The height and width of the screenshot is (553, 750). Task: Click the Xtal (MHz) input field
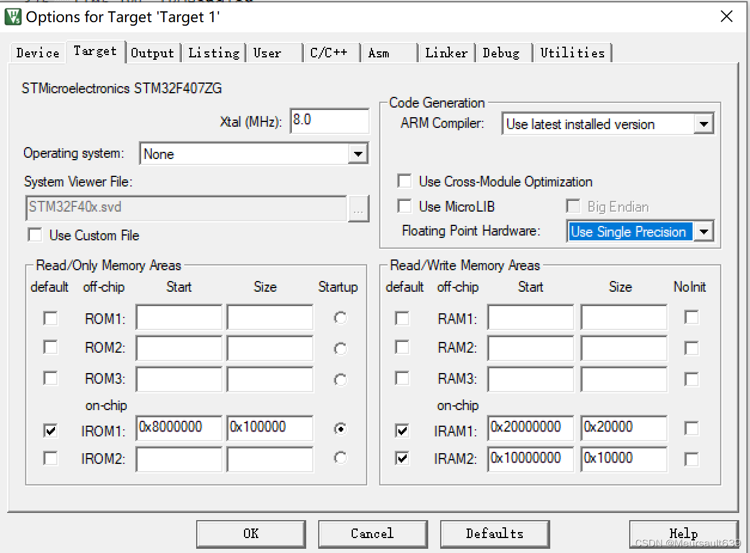(330, 121)
